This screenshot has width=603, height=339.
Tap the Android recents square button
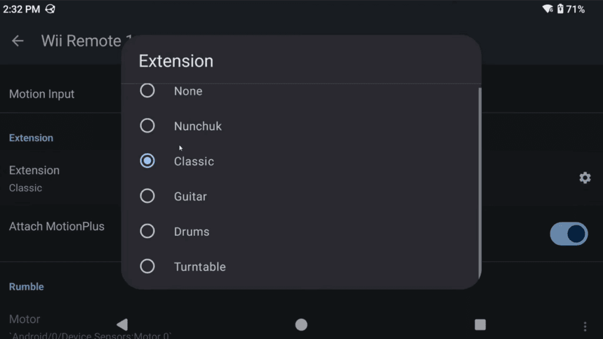[480, 325]
